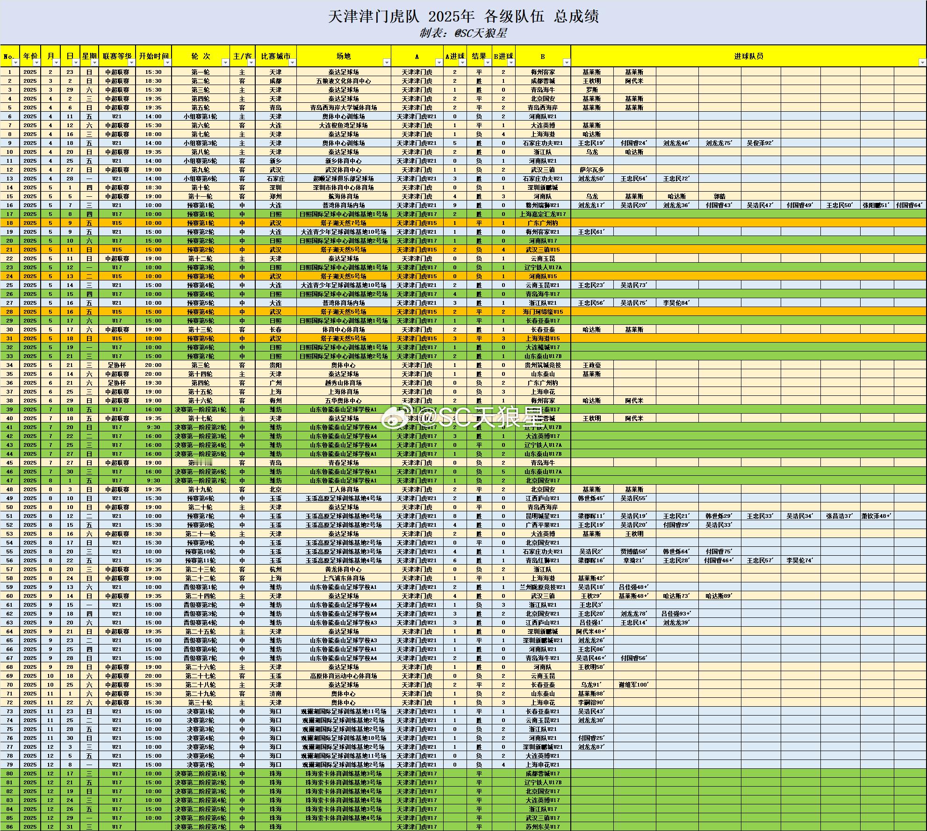Click the 星期 column filter arrow
Viewport: 927px width, 831px height.
(94, 63)
